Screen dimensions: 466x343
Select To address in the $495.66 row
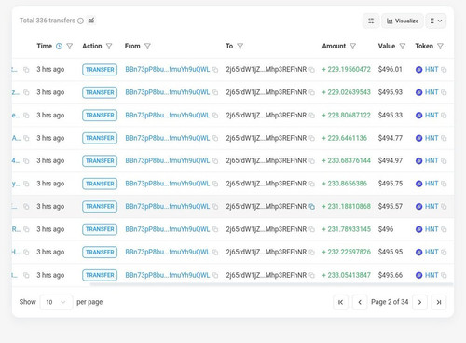click(x=267, y=275)
